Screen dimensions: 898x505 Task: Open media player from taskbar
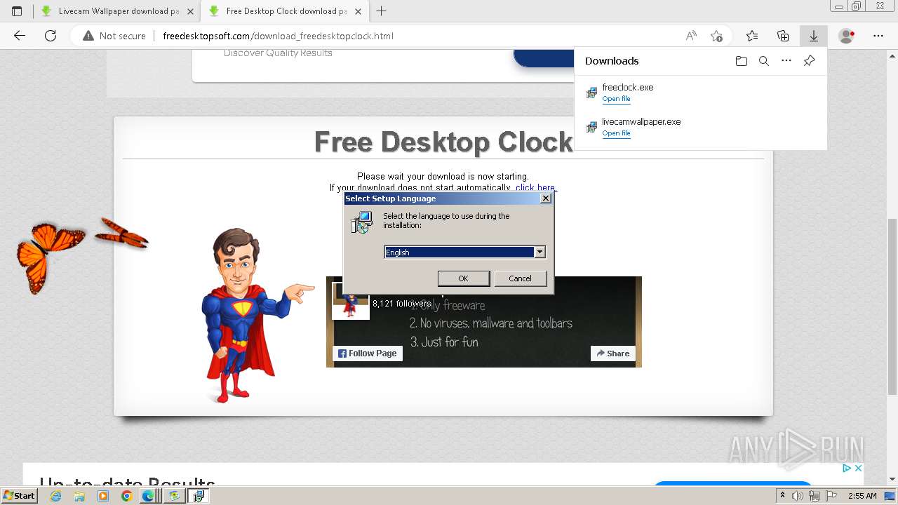(x=103, y=496)
